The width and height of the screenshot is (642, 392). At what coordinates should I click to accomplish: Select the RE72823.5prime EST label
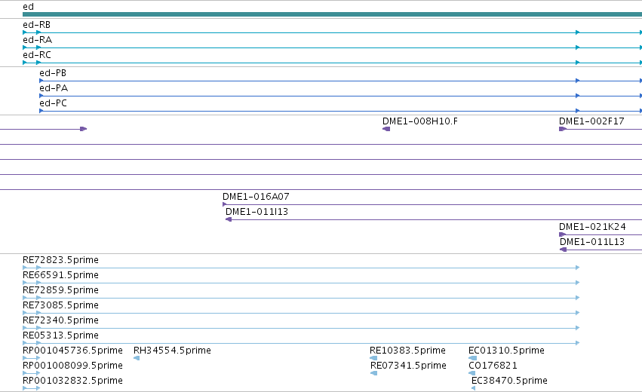tap(60, 260)
